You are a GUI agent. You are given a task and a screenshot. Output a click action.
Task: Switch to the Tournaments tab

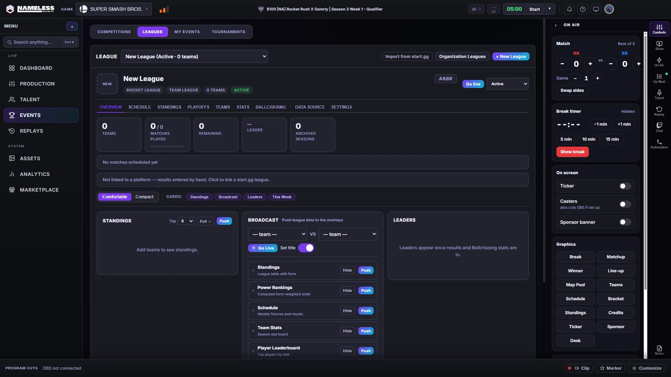pos(228,32)
